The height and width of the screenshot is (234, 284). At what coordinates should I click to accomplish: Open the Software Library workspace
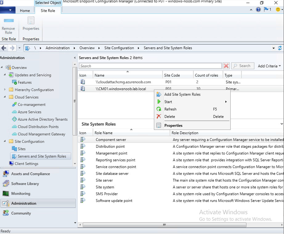pyautogui.click(x=38, y=184)
